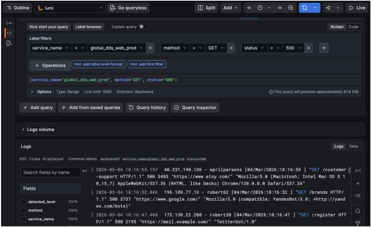
Task: Open Query history
Action: tap(147, 108)
